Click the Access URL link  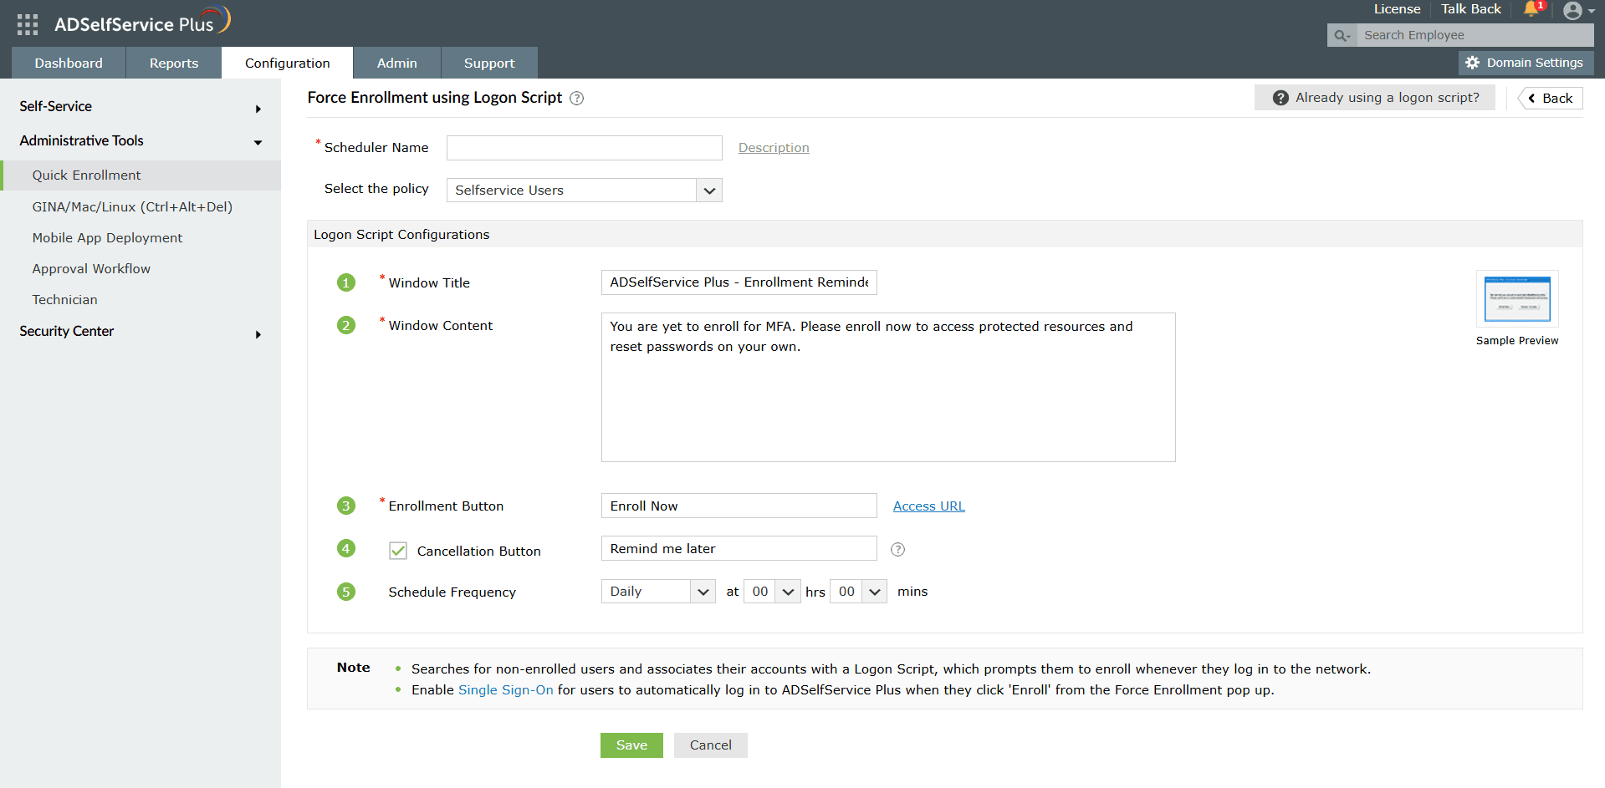[928, 506]
